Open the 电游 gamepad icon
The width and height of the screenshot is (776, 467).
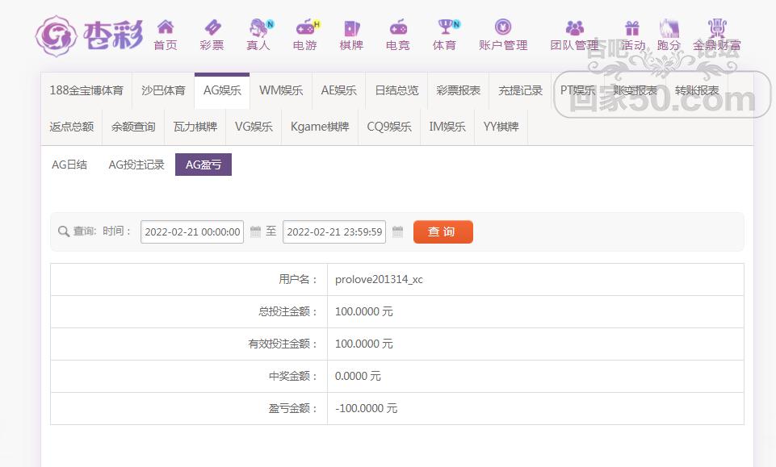(x=306, y=27)
